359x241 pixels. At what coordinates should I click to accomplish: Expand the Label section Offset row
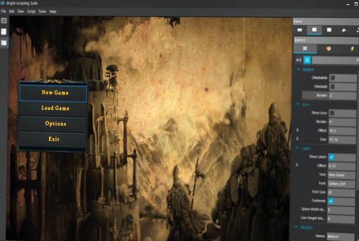[x=296, y=165]
